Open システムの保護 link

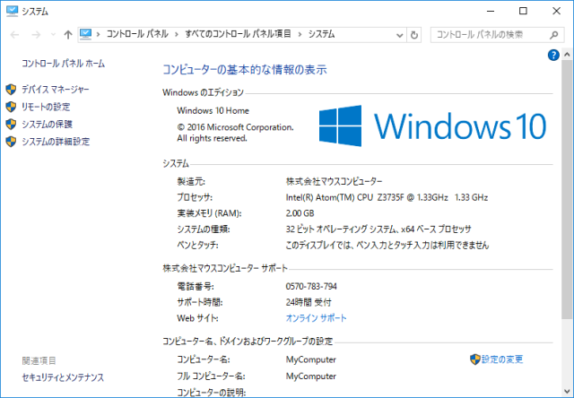[x=47, y=125]
